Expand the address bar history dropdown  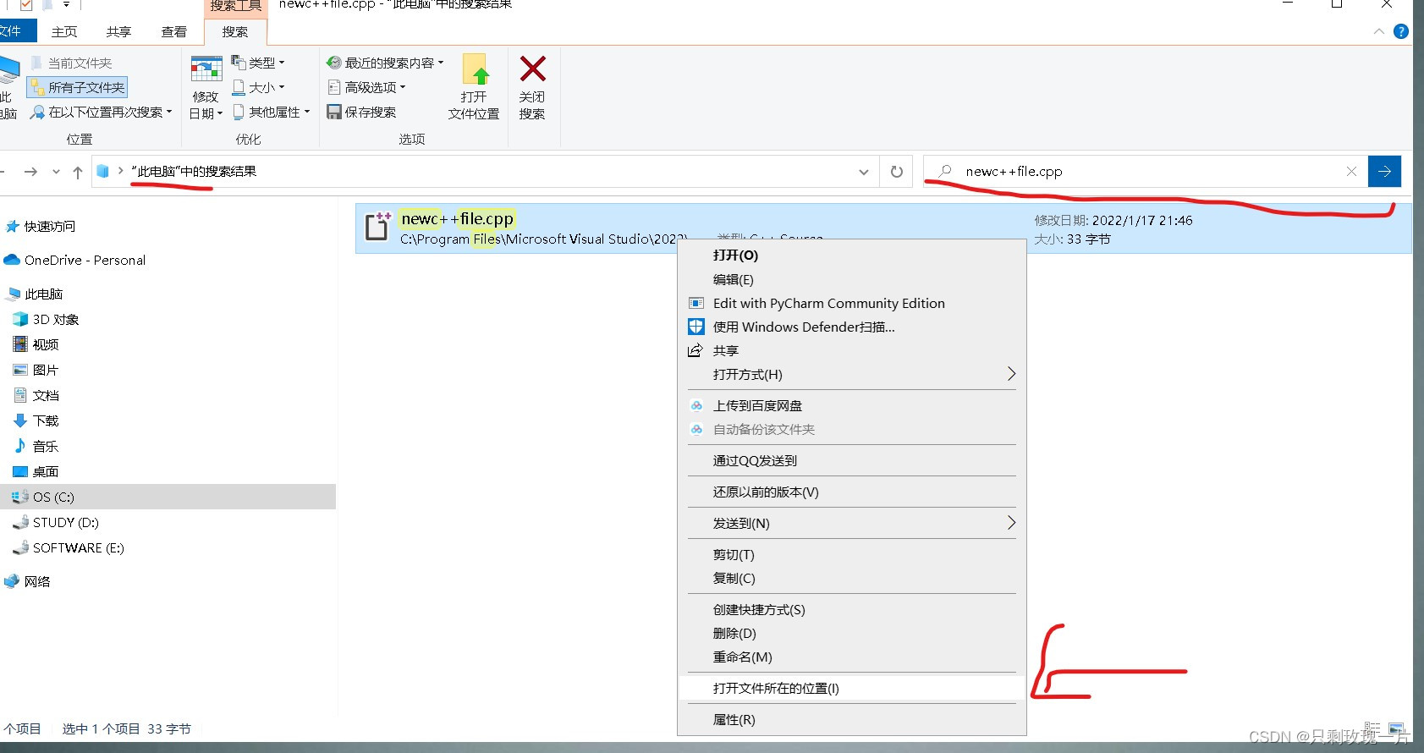pyautogui.click(x=864, y=172)
